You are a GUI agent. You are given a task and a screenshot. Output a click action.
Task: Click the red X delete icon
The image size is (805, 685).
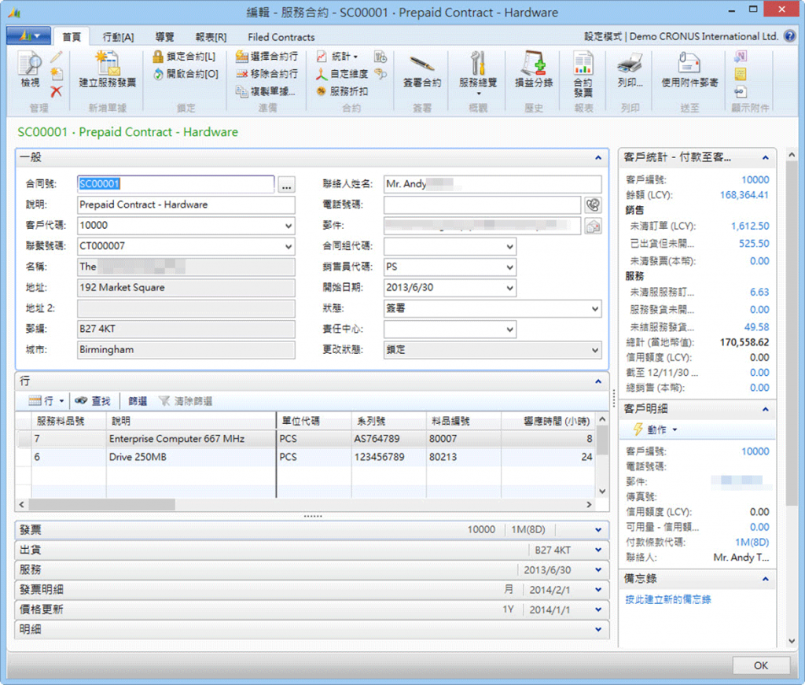point(56,91)
